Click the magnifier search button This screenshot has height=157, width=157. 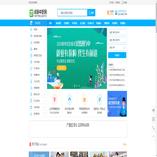click(91, 13)
